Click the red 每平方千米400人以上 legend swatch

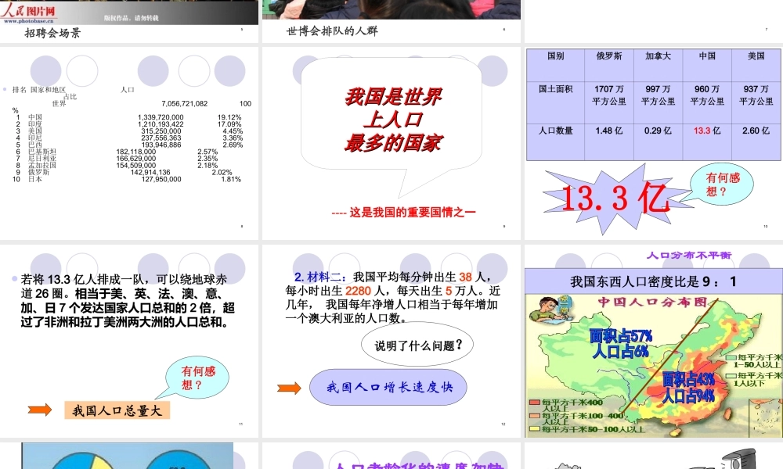[x=534, y=403]
